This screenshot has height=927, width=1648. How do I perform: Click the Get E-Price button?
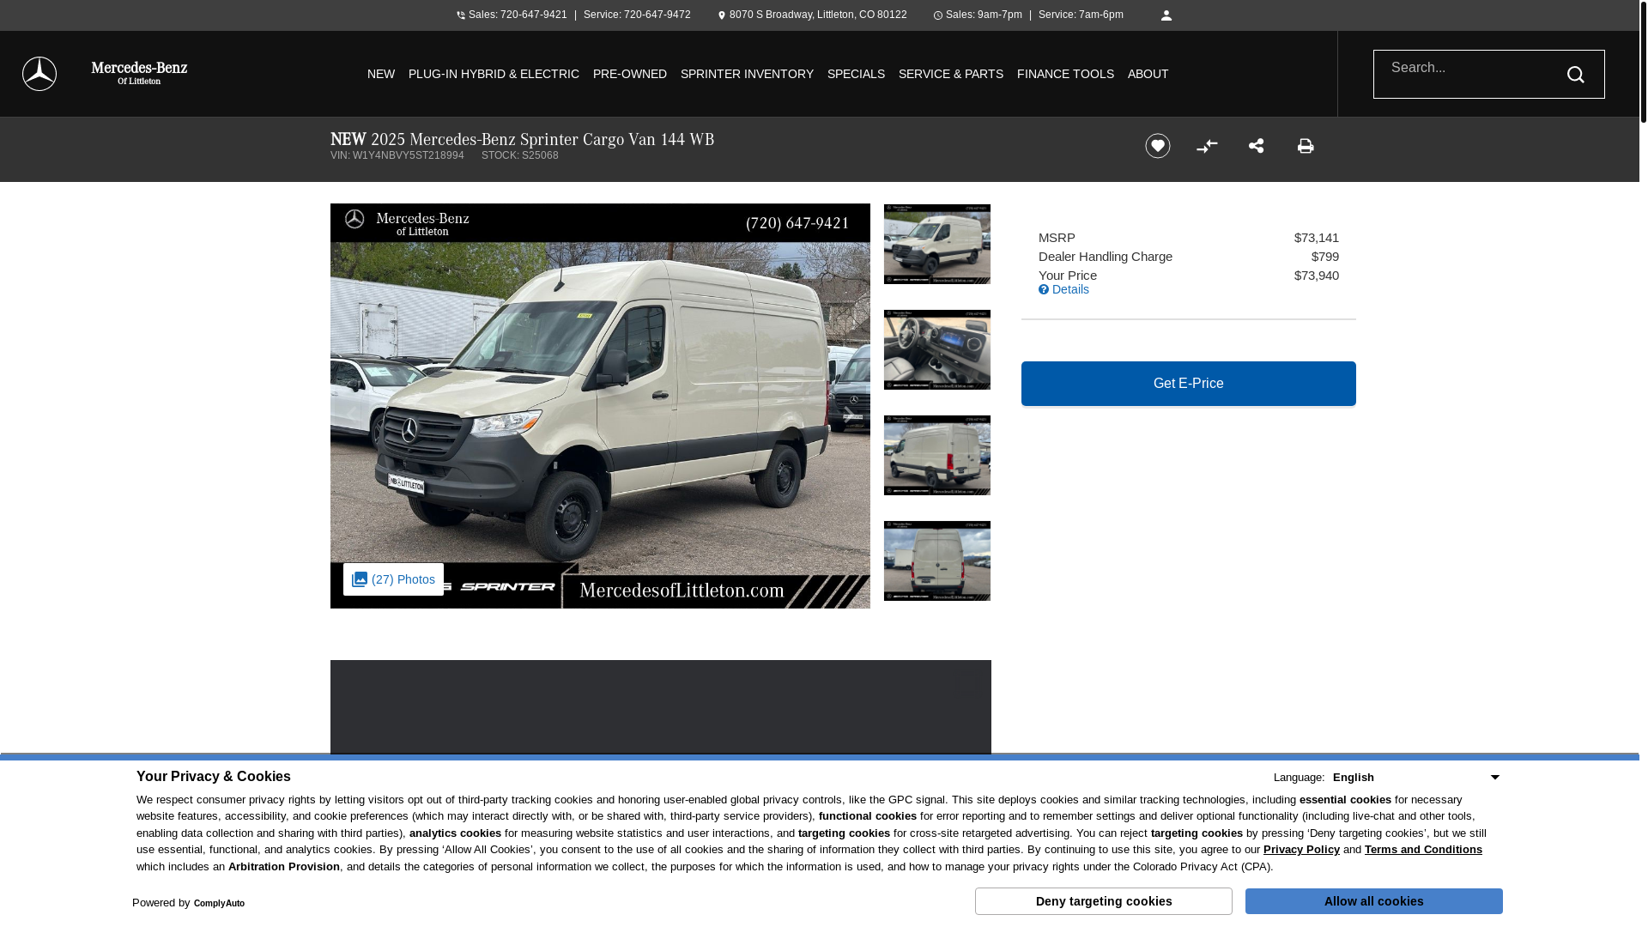1189,384
